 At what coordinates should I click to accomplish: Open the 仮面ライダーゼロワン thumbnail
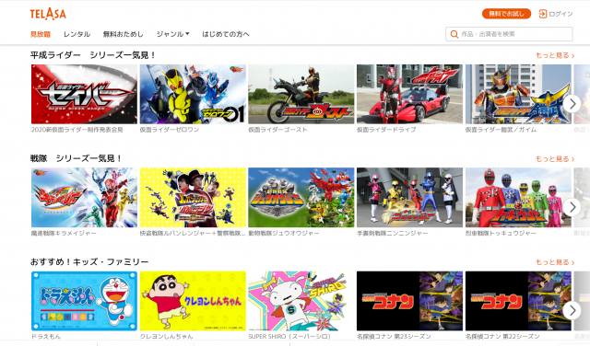193,94
